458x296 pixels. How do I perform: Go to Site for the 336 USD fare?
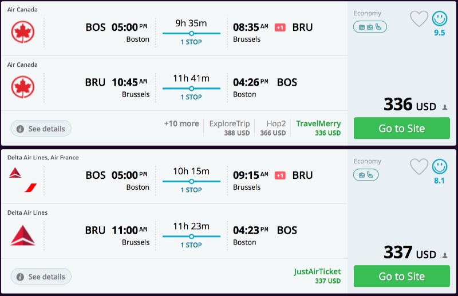tap(401, 128)
